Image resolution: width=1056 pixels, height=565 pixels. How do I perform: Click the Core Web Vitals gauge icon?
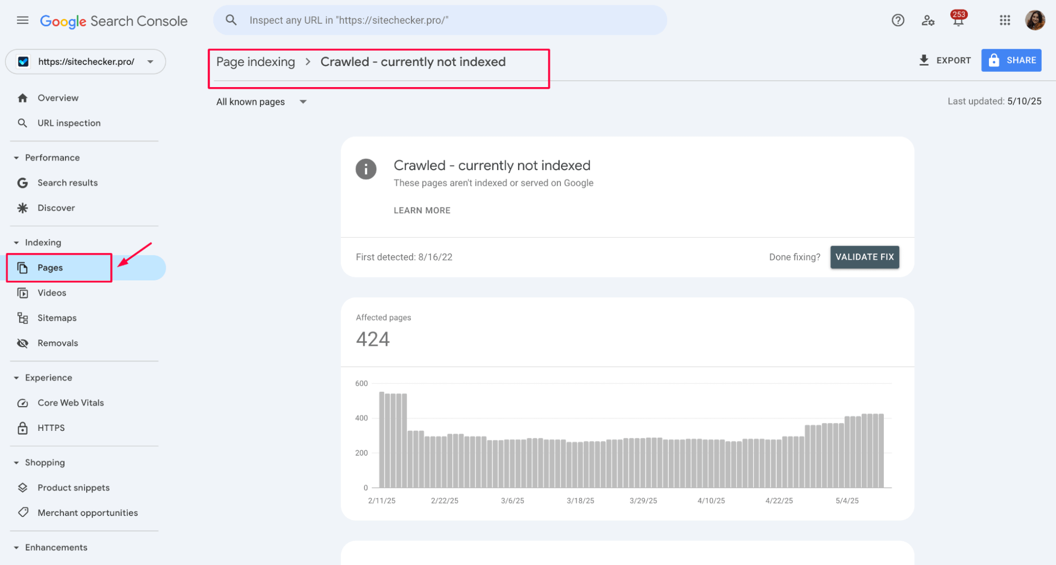coord(22,403)
